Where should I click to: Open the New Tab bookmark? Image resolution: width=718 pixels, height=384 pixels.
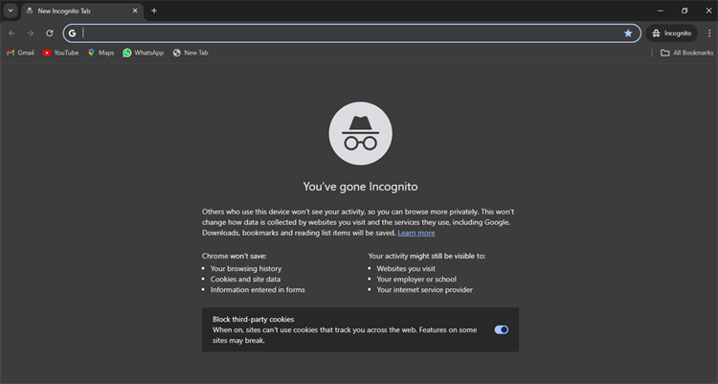(191, 53)
